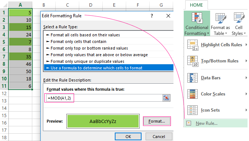This screenshot has width=249, height=141.
Task: Expand the Top/Bottom Rules submenu arrow
Action: point(246,61)
